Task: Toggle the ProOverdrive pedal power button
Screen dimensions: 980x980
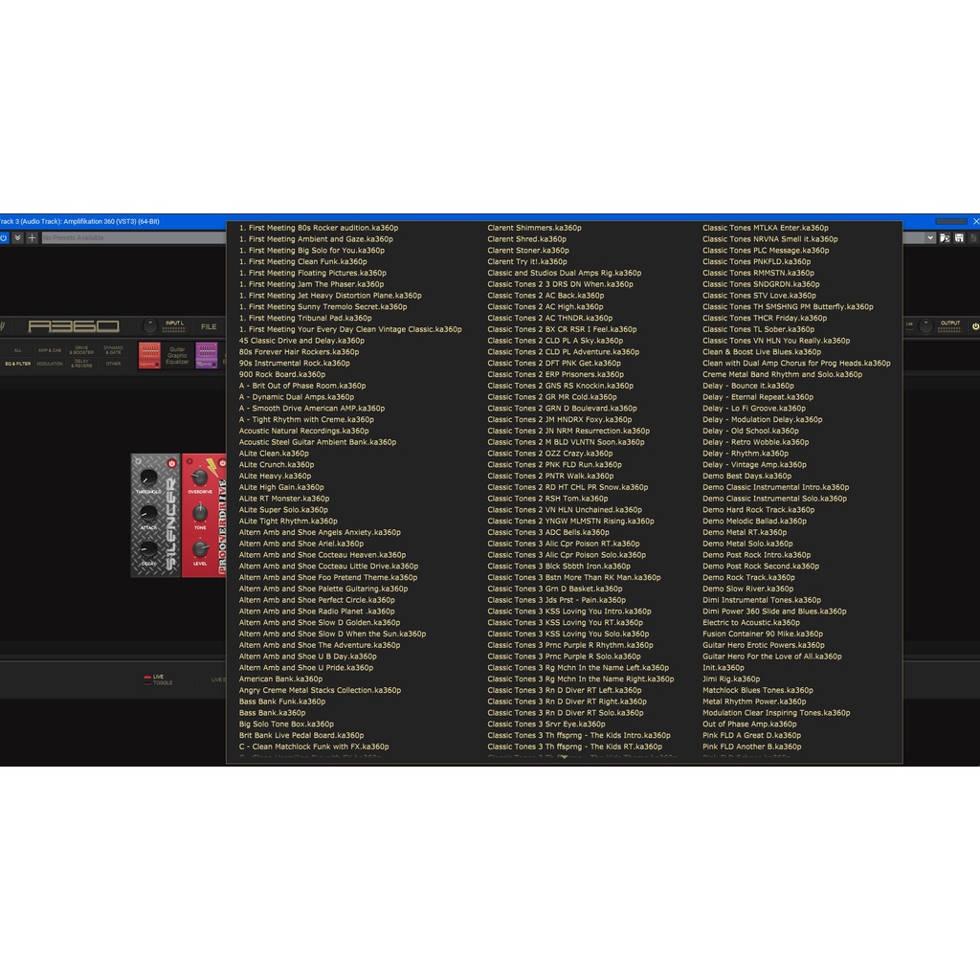Action: 222,463
